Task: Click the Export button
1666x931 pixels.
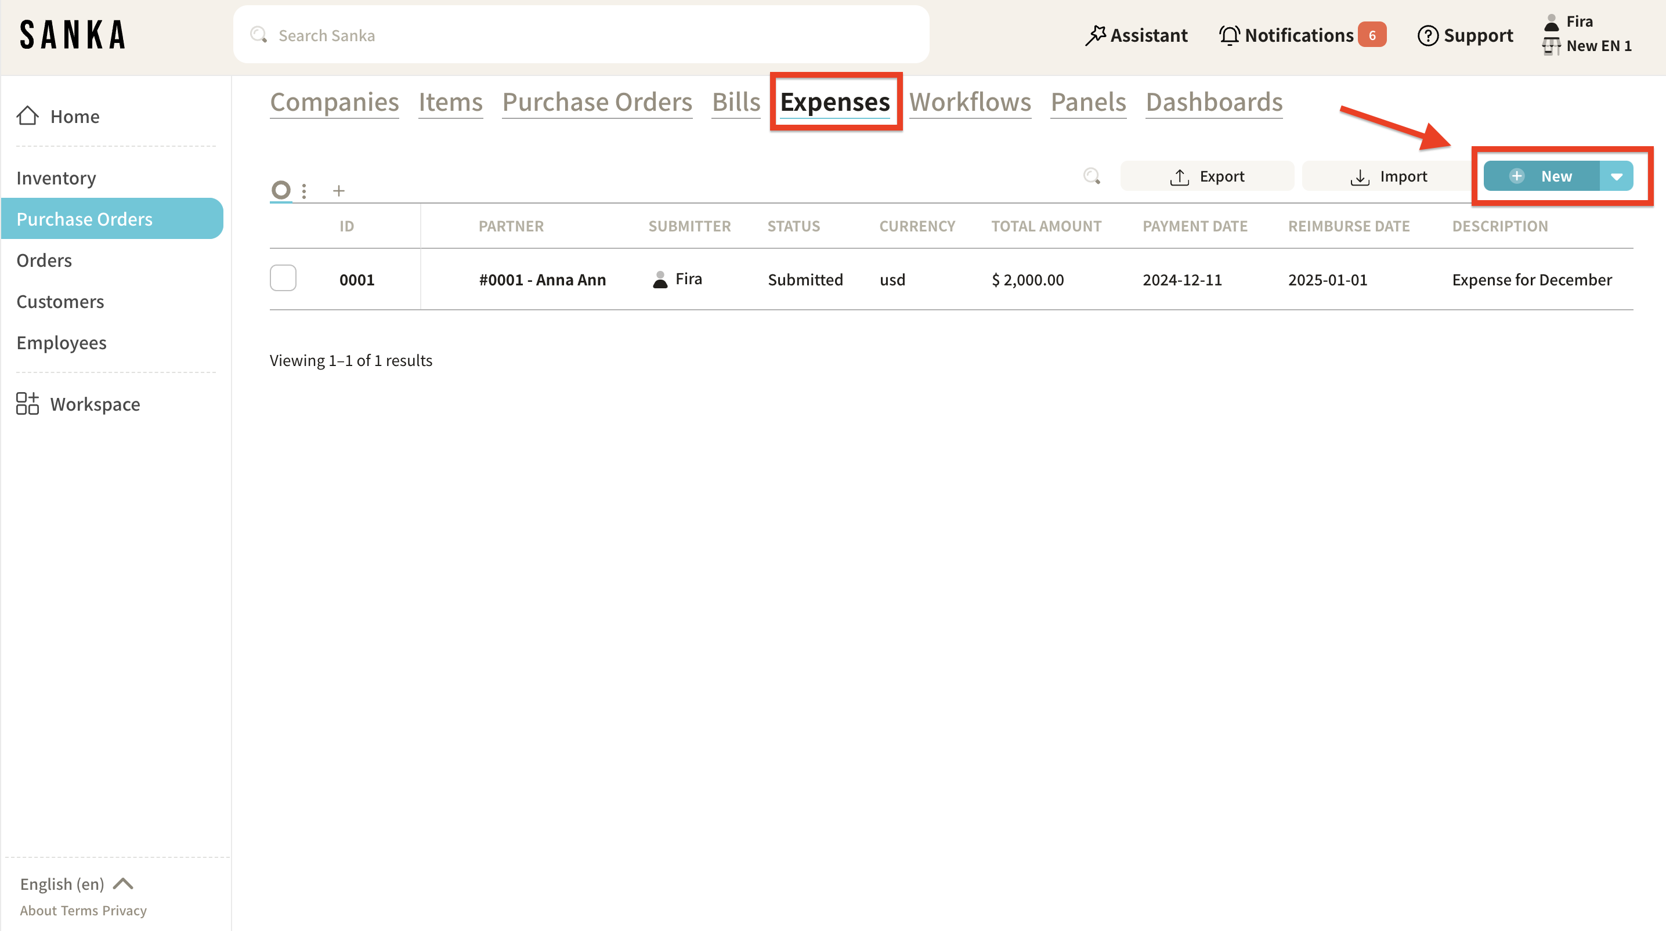Action: [1207, 176]
